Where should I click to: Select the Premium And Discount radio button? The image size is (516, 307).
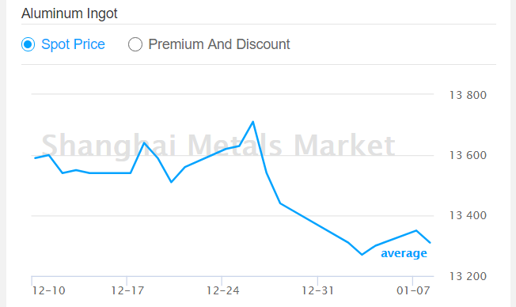135,44
